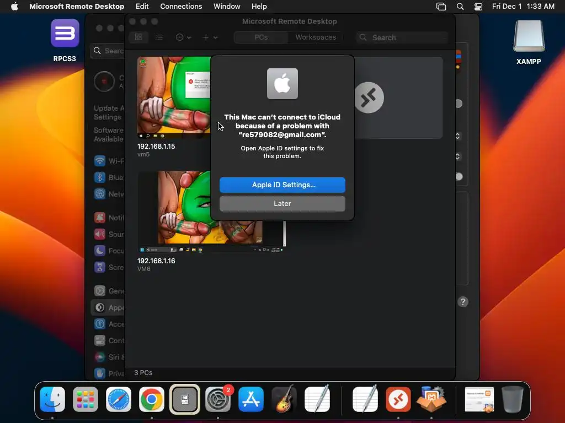Select Notifications in System Settings sidebar
Viewport: 565px width, 423px height.
point(109,218)
